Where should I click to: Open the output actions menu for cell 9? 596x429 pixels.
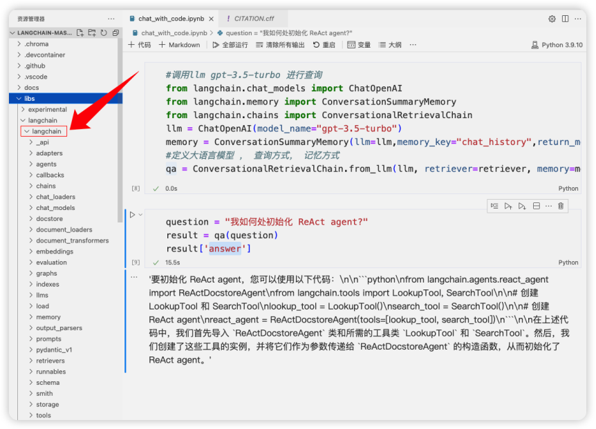[x=134, y=277]
